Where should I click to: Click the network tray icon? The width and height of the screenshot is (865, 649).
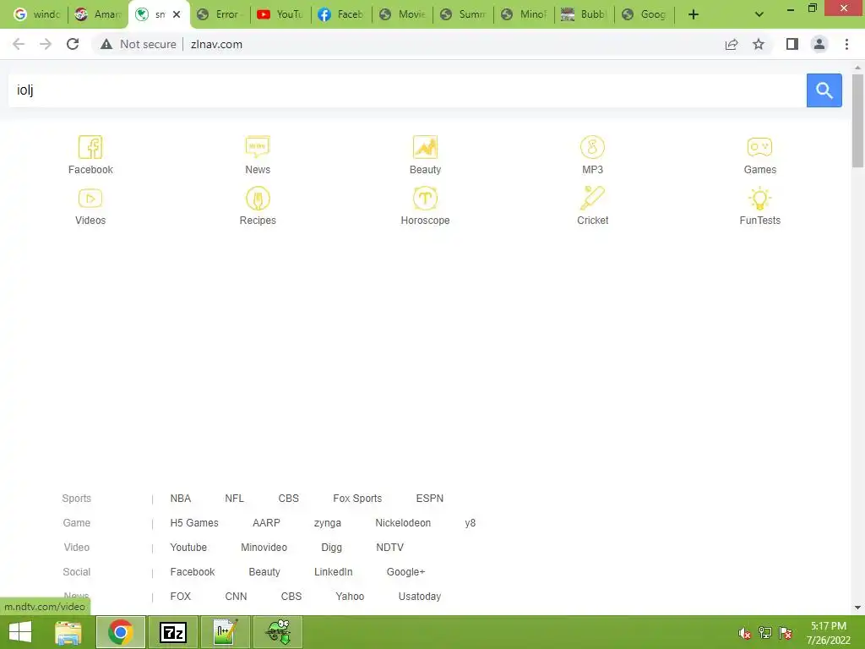click(x=765, y=633)
